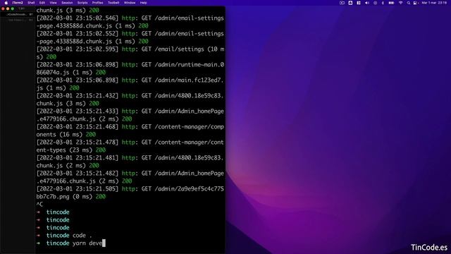Click the log line timestamped 23:15:02.552
This screenshot has width=451, height=254.
[x=130, y=34]
